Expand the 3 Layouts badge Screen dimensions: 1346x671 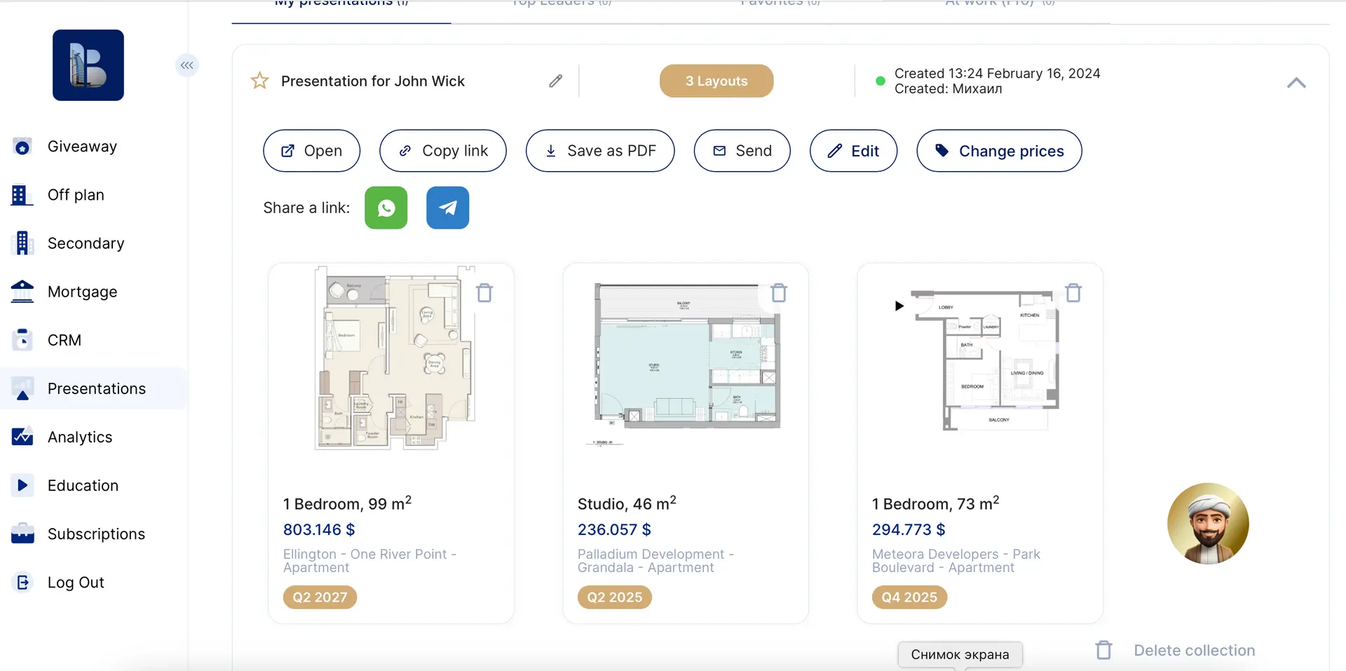[716, 81]
